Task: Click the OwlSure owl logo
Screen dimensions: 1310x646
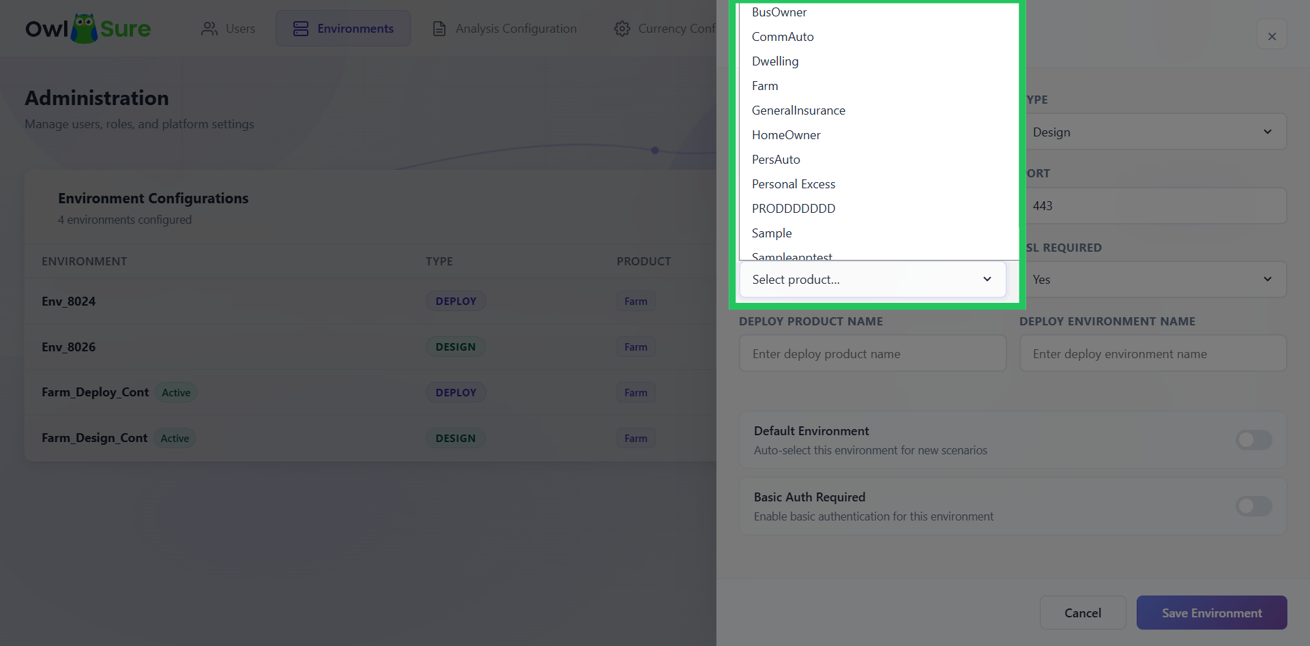Action: pyautogui.click(x=85, y=29)
